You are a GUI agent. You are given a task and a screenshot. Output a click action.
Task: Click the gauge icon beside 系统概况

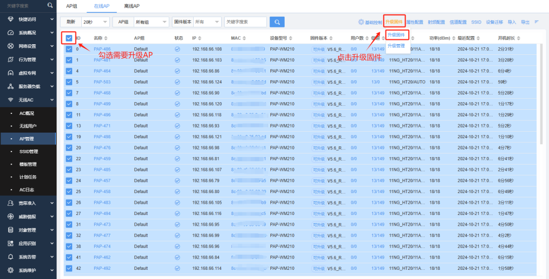click(11, 33)
